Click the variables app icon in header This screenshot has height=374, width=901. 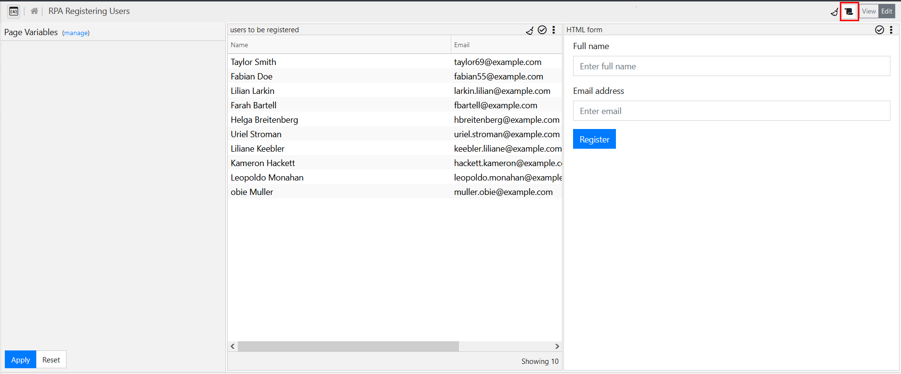click(14, 11)
